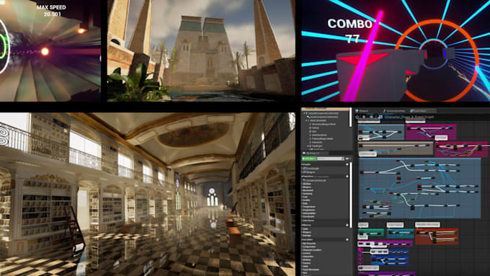Click the green Add New button
The image size is (490, 276).
(309, 159)
